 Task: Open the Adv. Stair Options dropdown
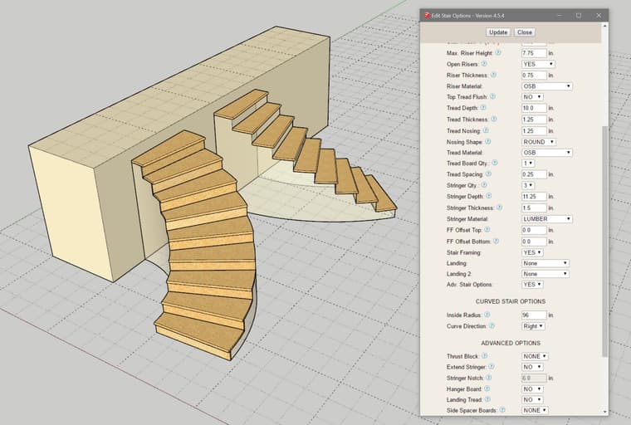pos(532,284)
